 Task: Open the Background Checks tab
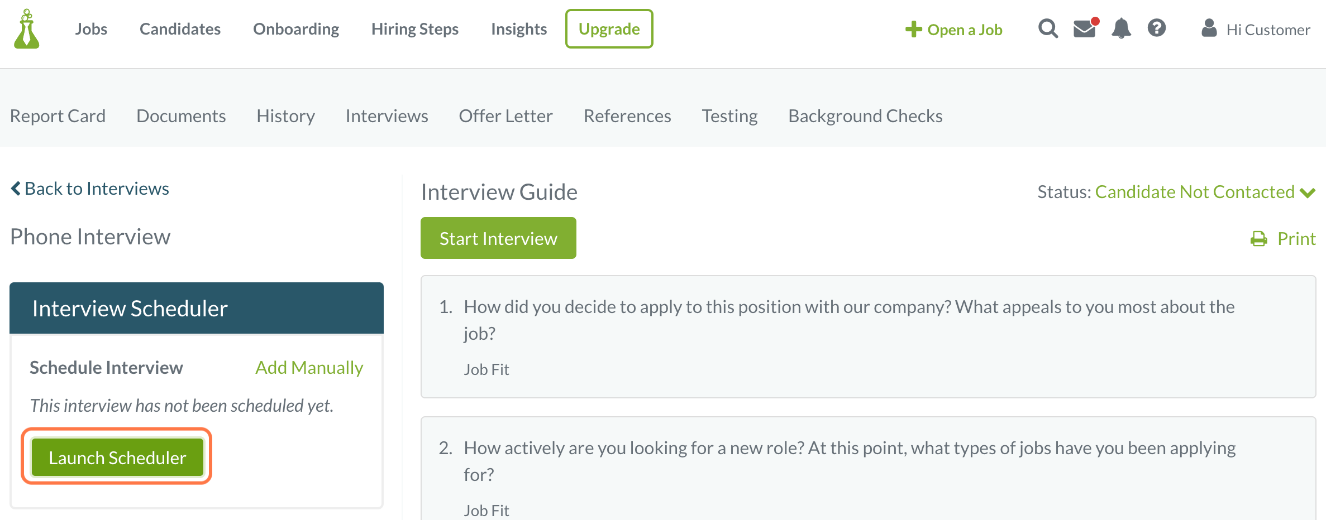tap(865, 116)
